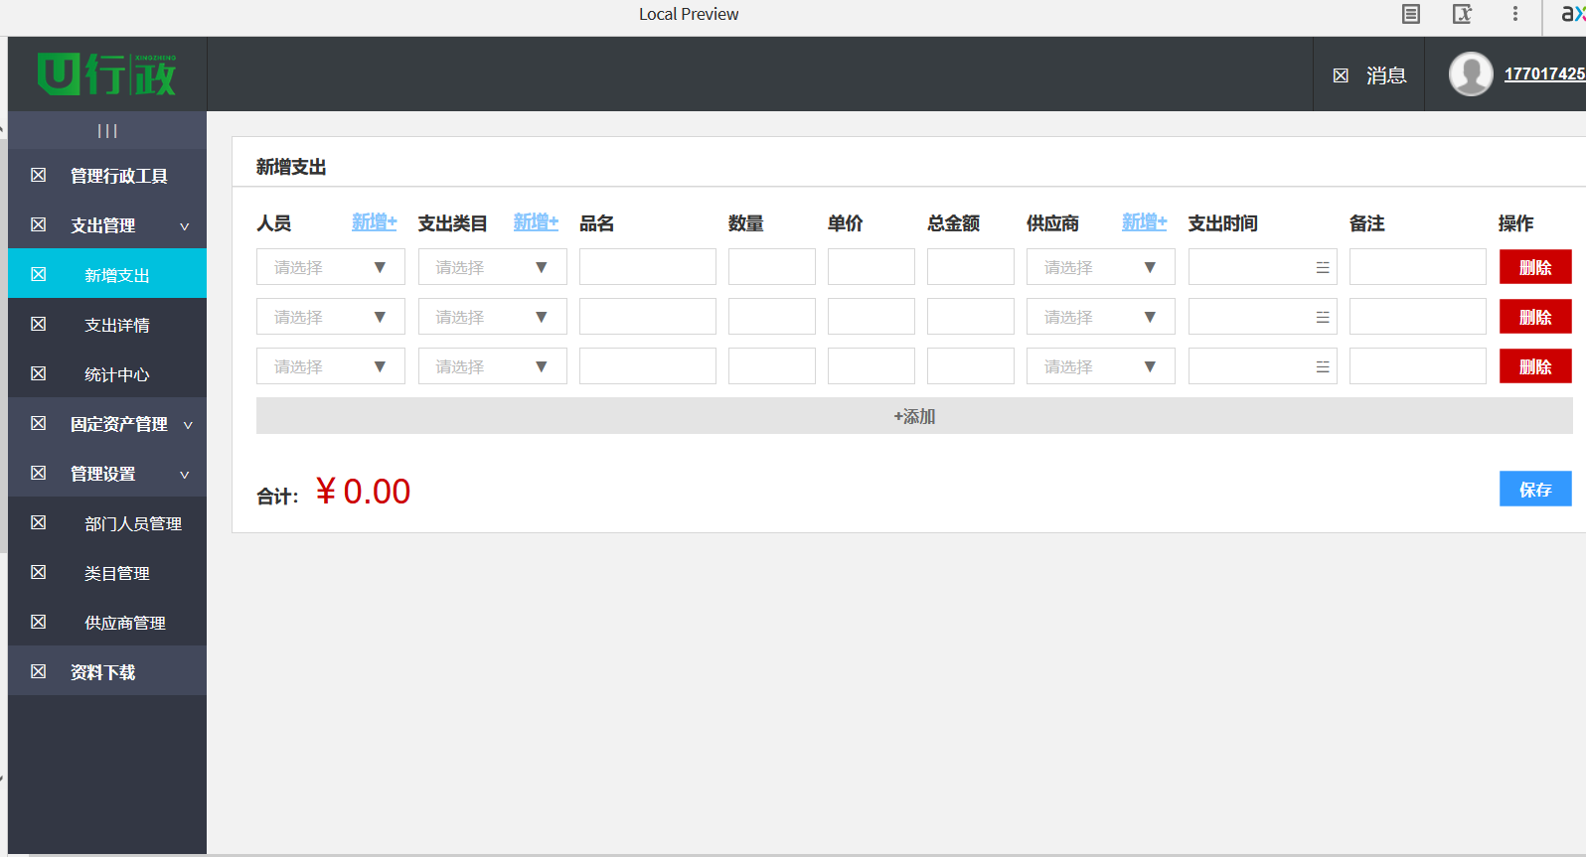Click the U行政 logo
This screenshot has height=857, width=1586.
pos(106,74)
